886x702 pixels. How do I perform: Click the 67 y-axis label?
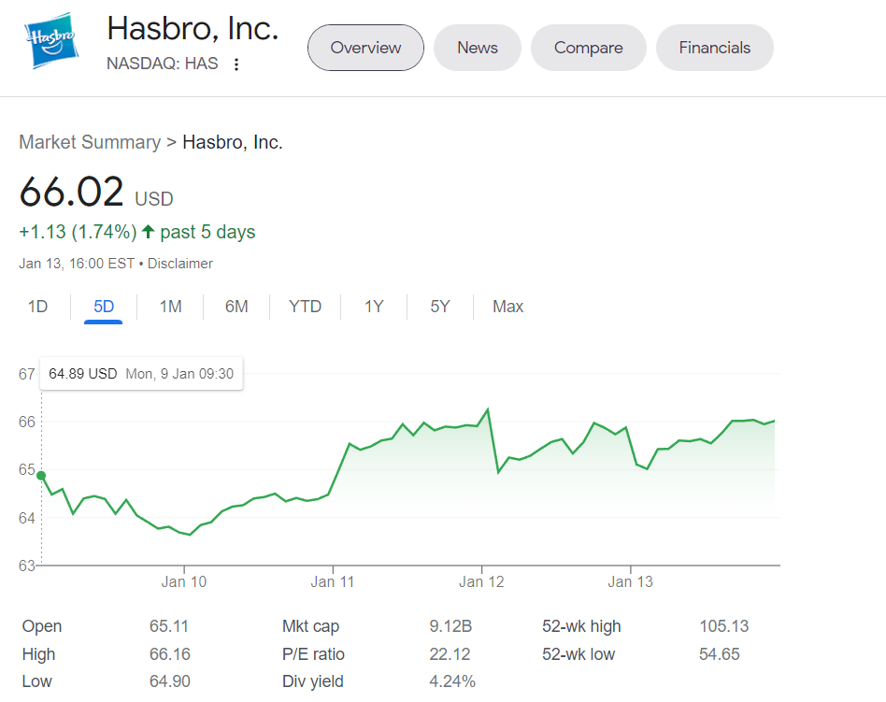pos(26,374)
